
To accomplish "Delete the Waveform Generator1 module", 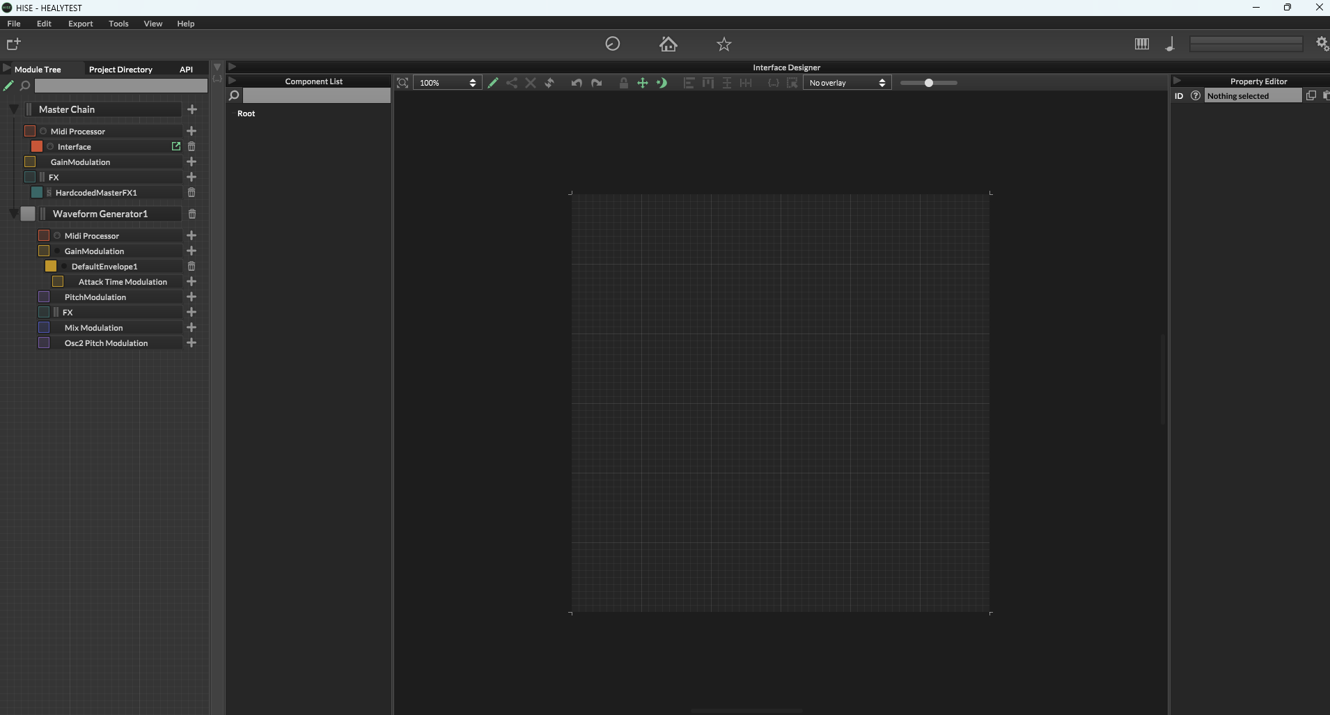I will tap(192, 214).
